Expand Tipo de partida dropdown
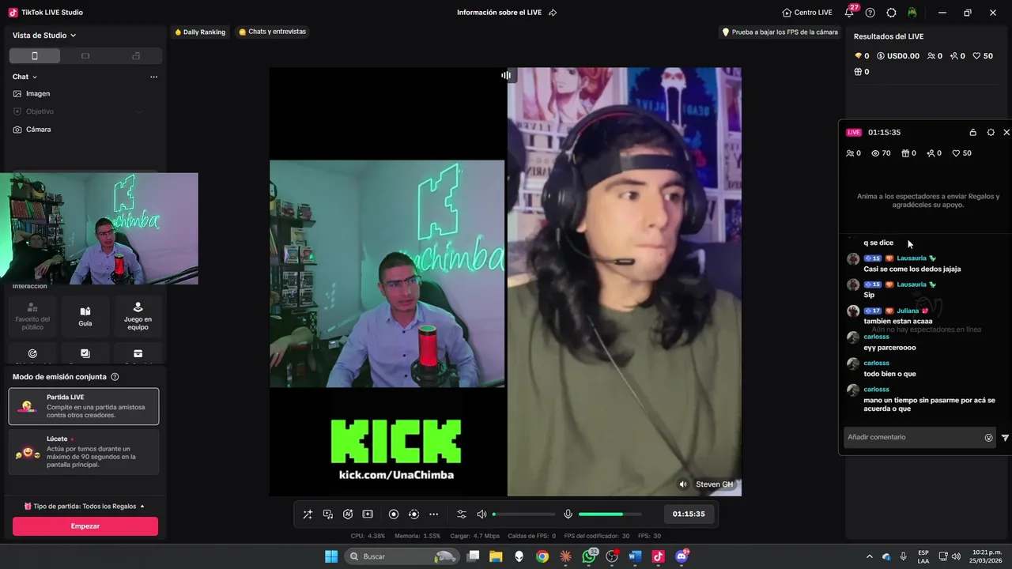The width and height of the screenshot is (1012, 569). coord(85,506)
